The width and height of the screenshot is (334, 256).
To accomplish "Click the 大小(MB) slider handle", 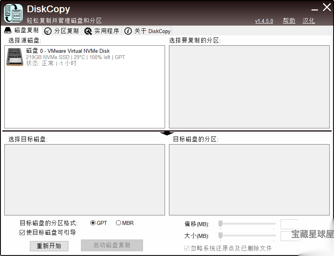I will [x=220, y=236].
